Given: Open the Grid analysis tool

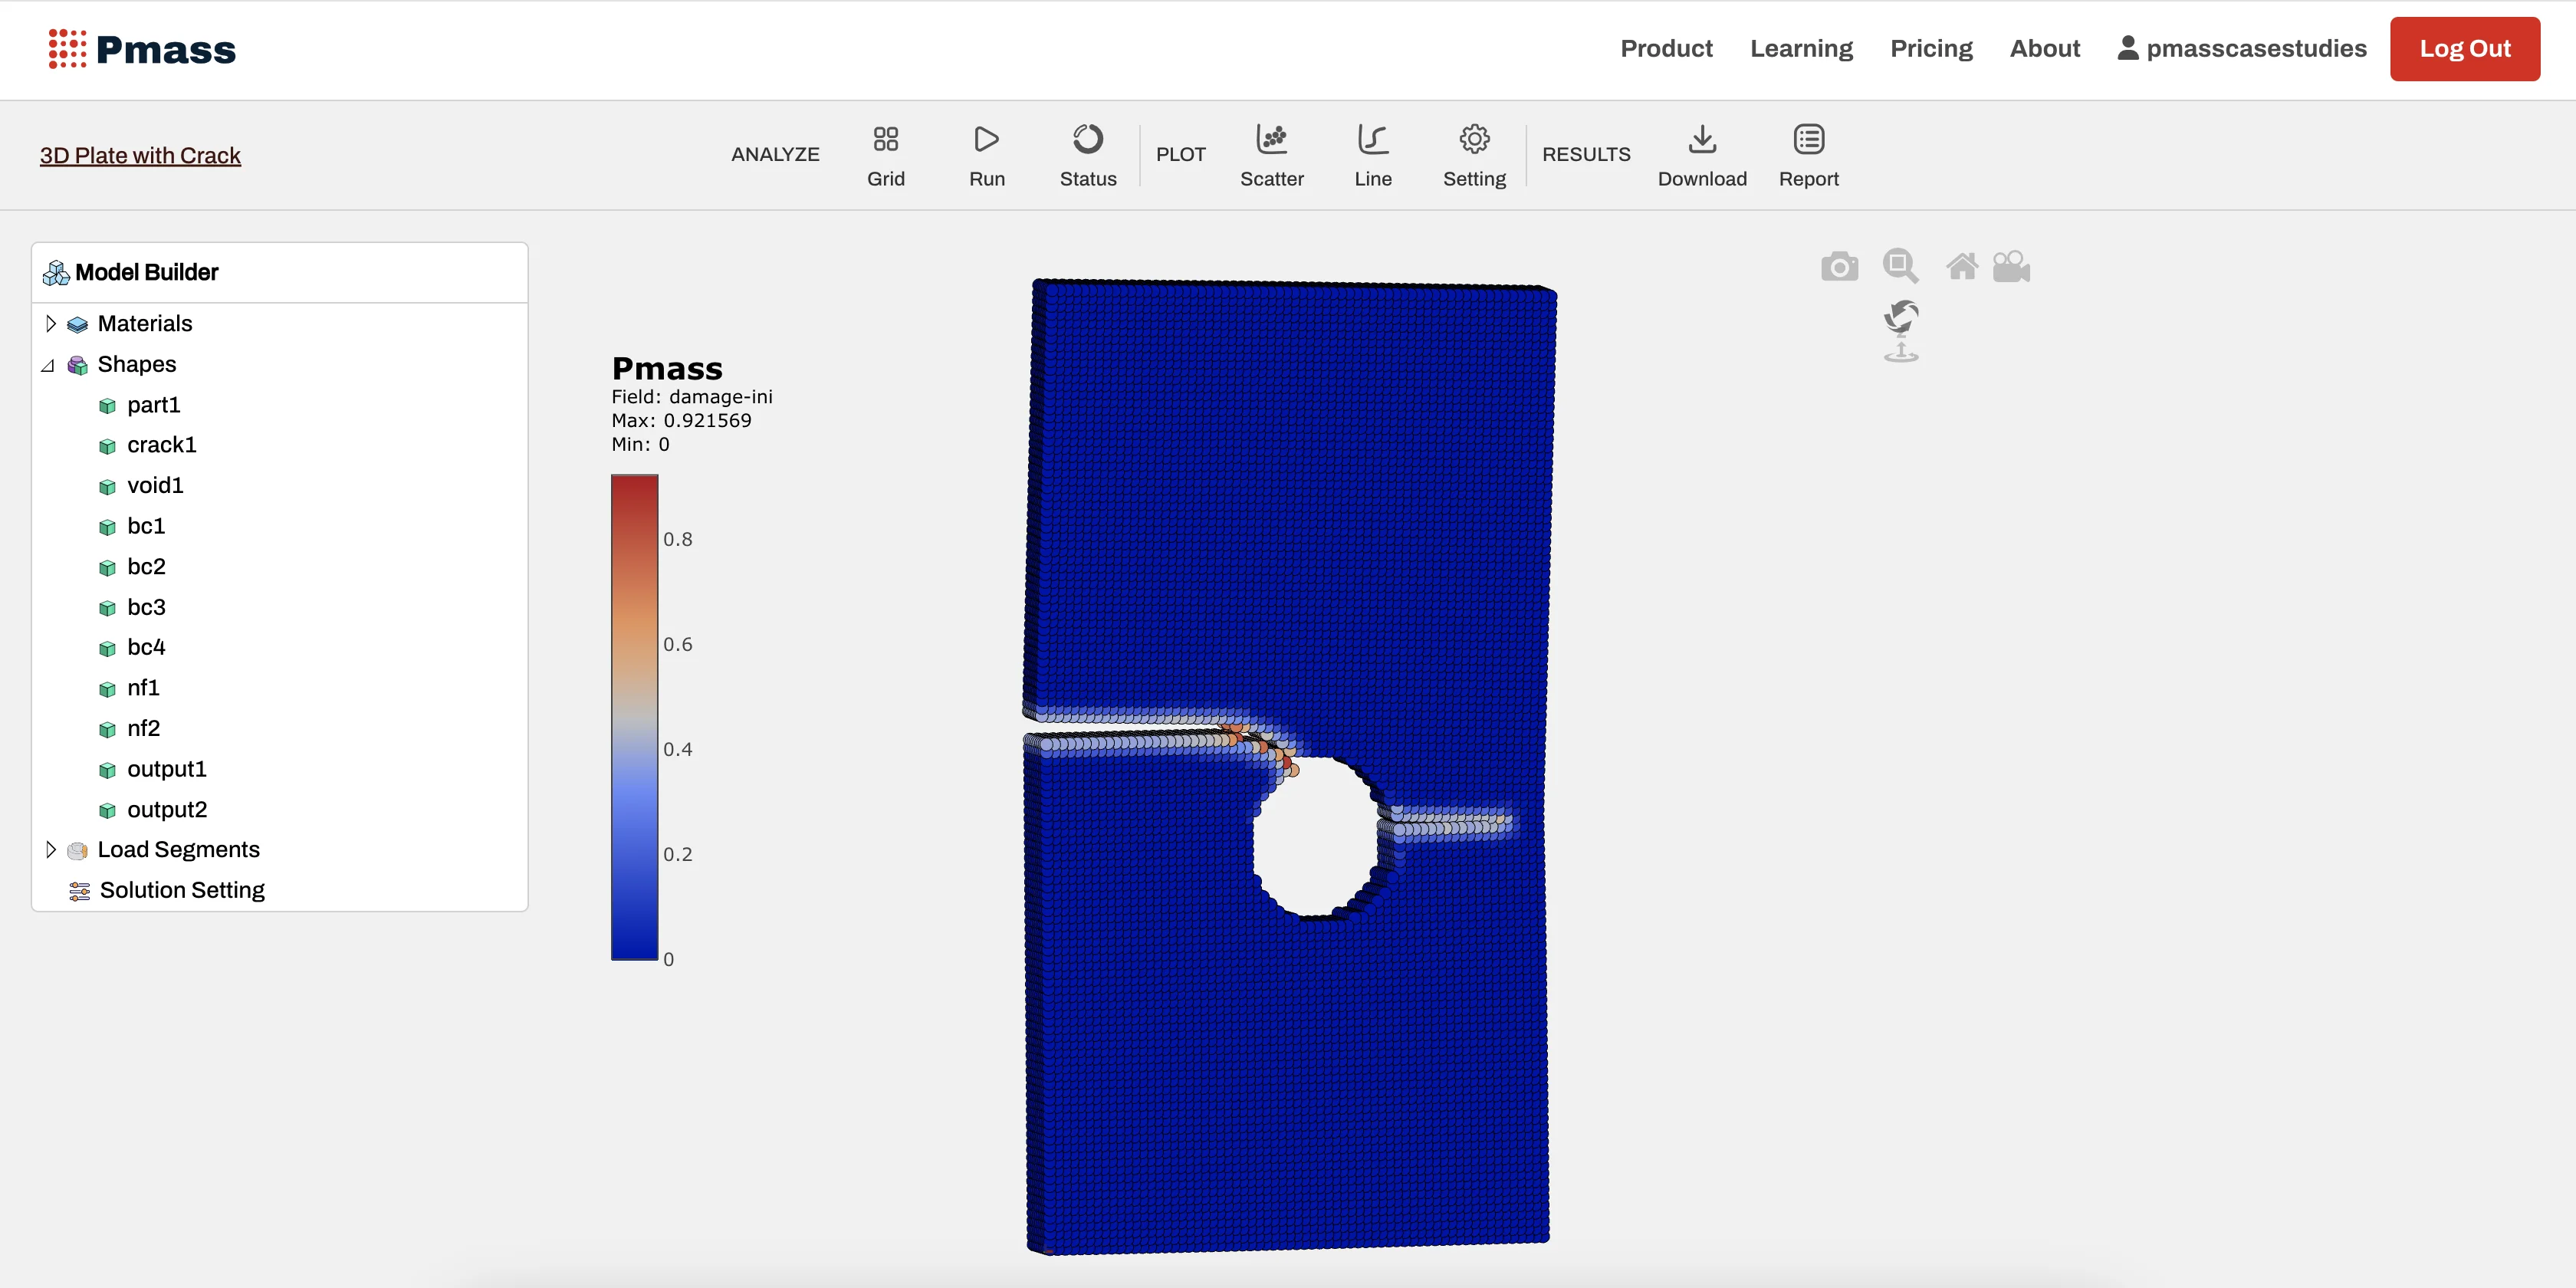Looking at the screenshot, I should coord(885,156).
